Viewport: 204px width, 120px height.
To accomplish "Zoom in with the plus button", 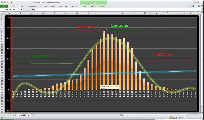I will [x=202, y=118].
